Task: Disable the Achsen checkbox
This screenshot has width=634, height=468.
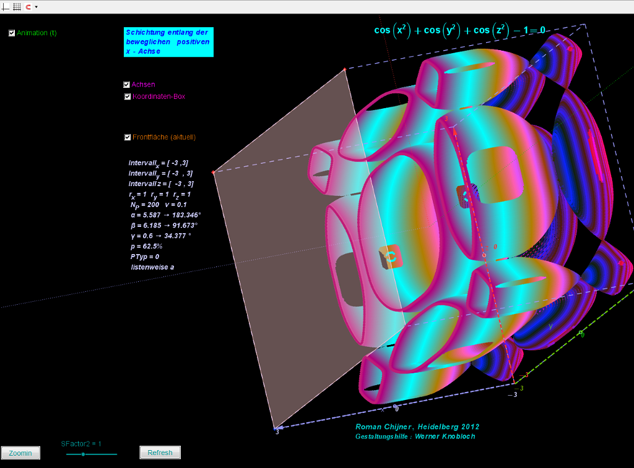Action: (x=127, y=85)
